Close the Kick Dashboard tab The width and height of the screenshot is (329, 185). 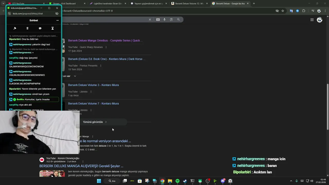[x=85, y=3]
